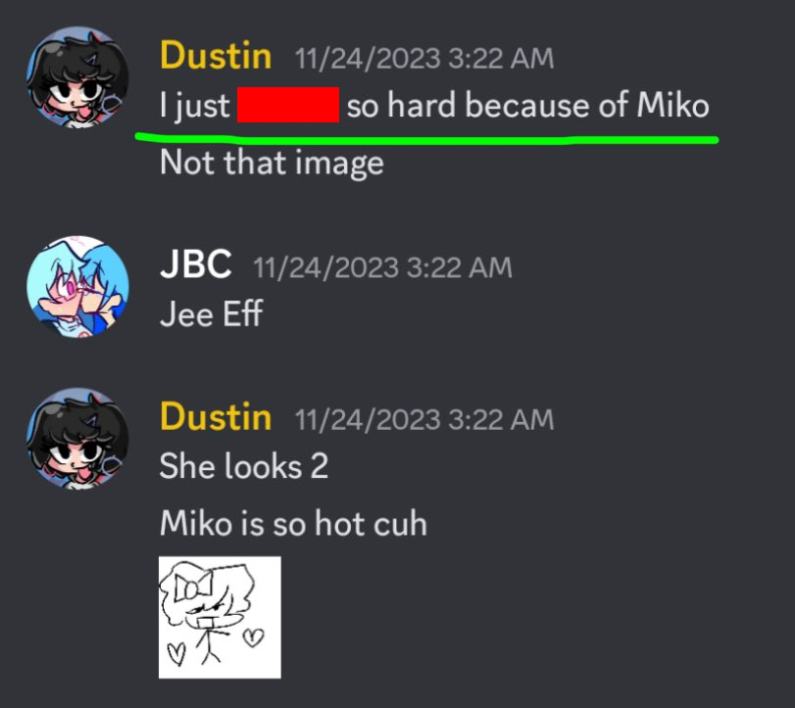The image size is (795, 708).
Task: Select 'Miko is so hot cuh' message
Action: (x=293, y=523)
